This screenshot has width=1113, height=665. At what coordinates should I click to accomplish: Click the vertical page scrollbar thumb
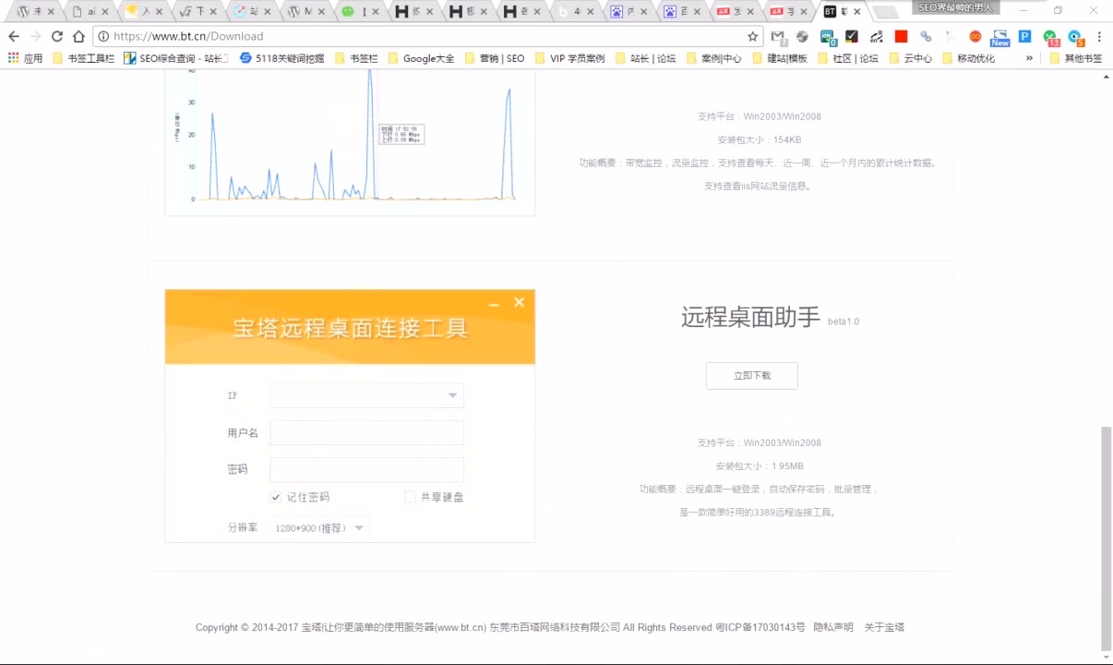pyautogui.click(x=1107, y=538)
